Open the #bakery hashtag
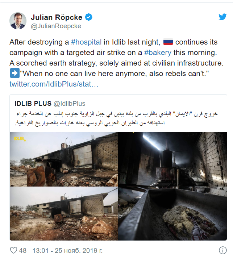233x259 pixels. [x=158, y=53]
